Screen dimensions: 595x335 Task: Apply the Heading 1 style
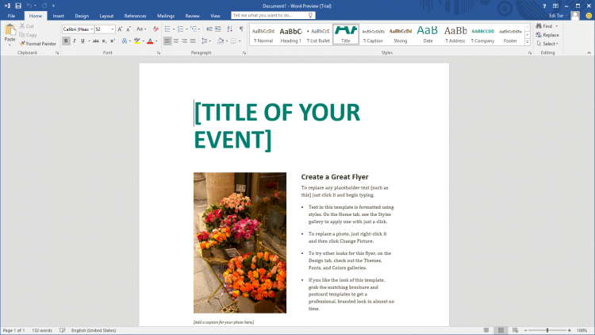pyautogui.click(x=290, y=35)
